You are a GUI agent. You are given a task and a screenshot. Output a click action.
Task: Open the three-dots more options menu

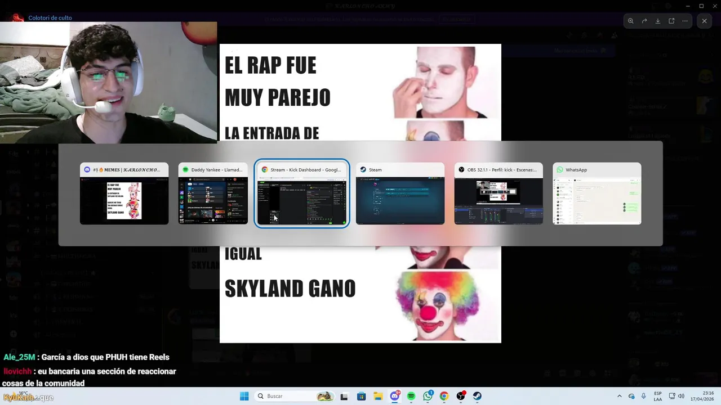tap(685, 21)
